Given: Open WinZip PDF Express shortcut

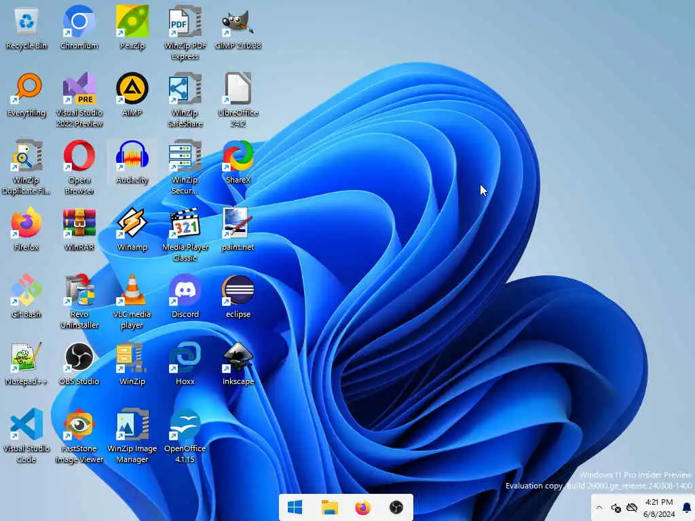Looking at the screenshot, I should 185,33.
